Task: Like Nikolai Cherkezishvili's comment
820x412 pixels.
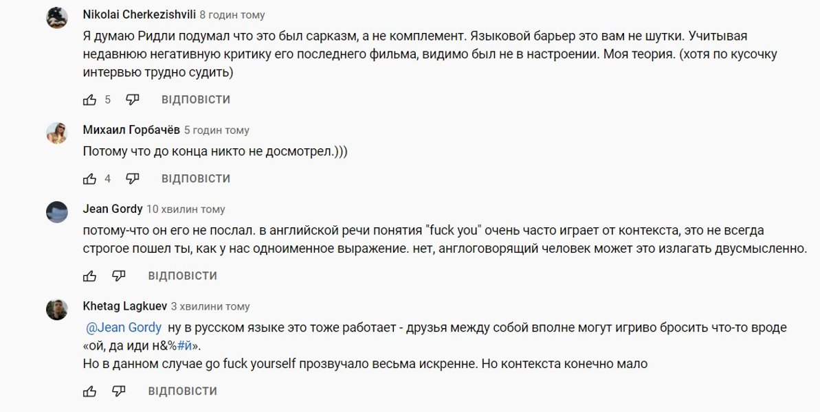Action: pos(89,100)
